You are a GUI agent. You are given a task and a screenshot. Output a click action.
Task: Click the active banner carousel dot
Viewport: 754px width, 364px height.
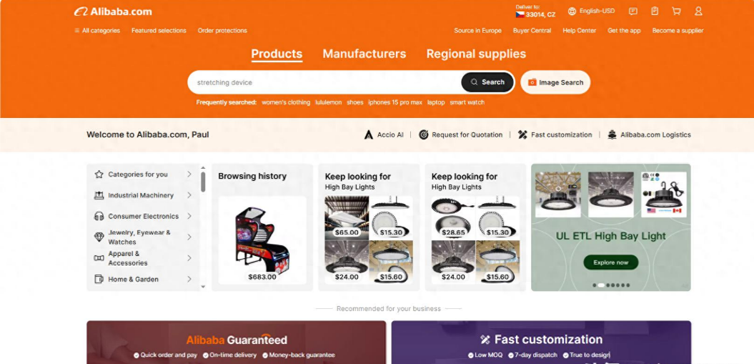click(600, 285)
